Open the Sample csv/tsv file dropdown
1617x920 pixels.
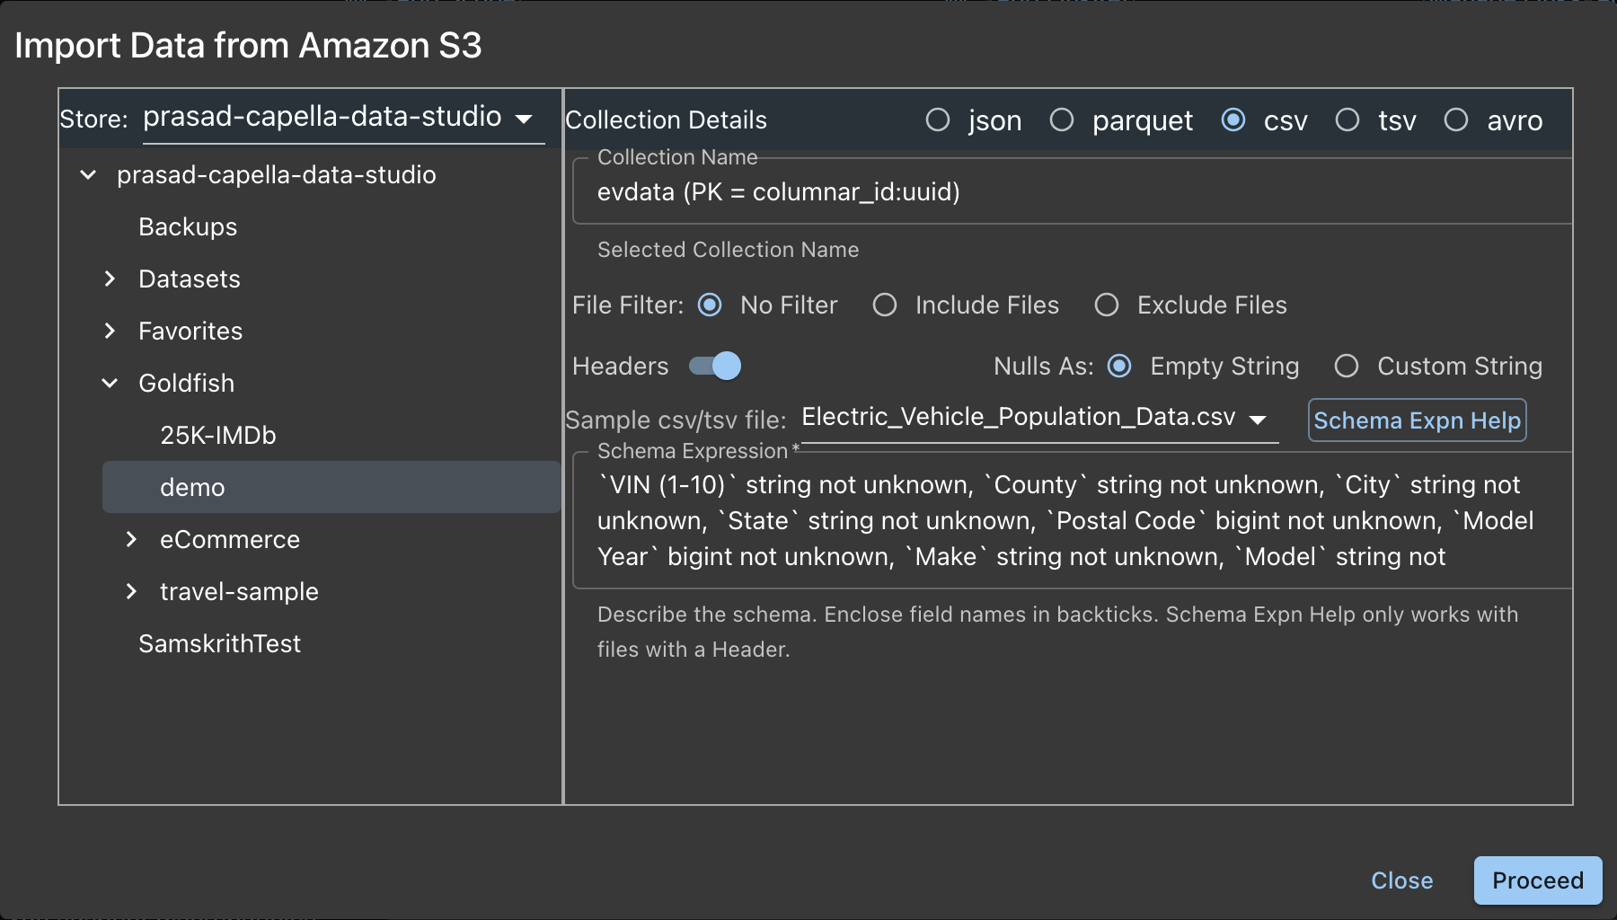(1039, 419)
